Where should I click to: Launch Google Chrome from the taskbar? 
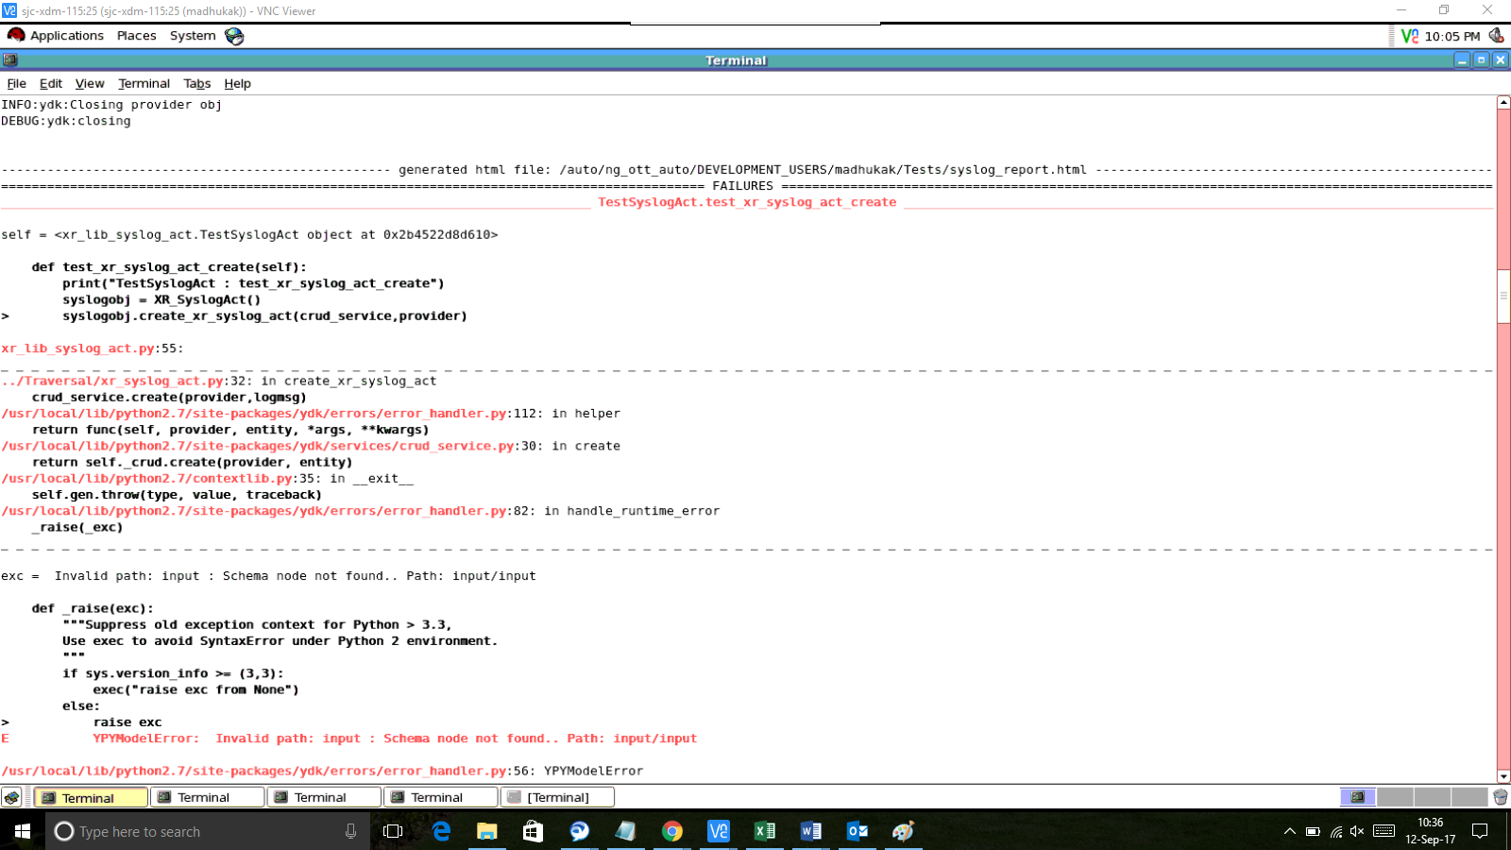672,831
